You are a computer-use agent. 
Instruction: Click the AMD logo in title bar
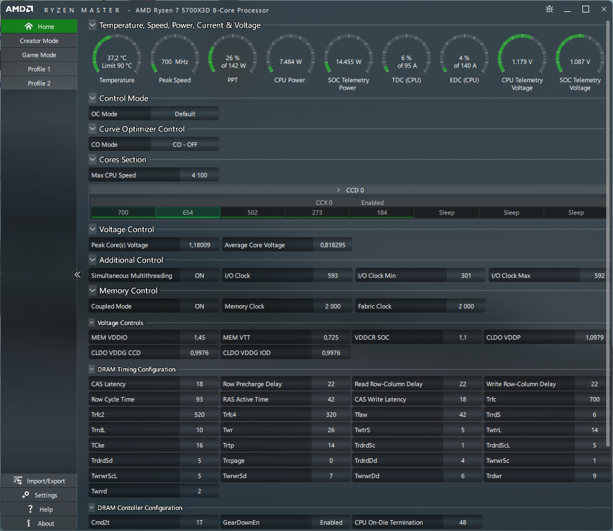[19, 9]
